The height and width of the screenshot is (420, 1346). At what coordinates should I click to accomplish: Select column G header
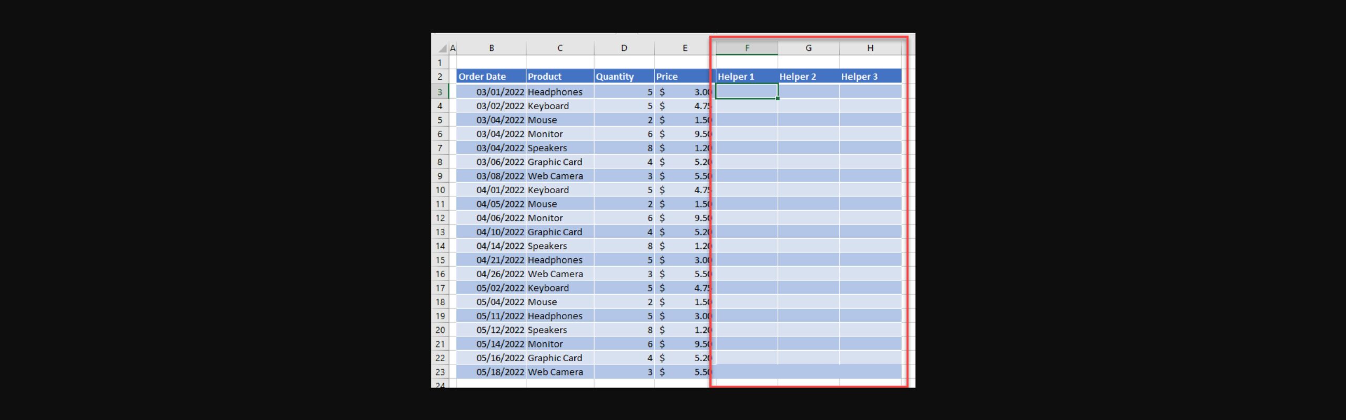coord(809,48)
